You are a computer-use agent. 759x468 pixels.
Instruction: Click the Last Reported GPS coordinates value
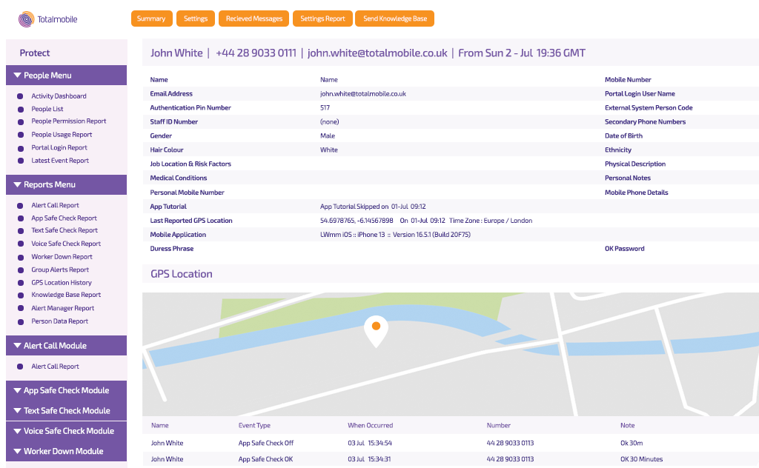(357, 221)
